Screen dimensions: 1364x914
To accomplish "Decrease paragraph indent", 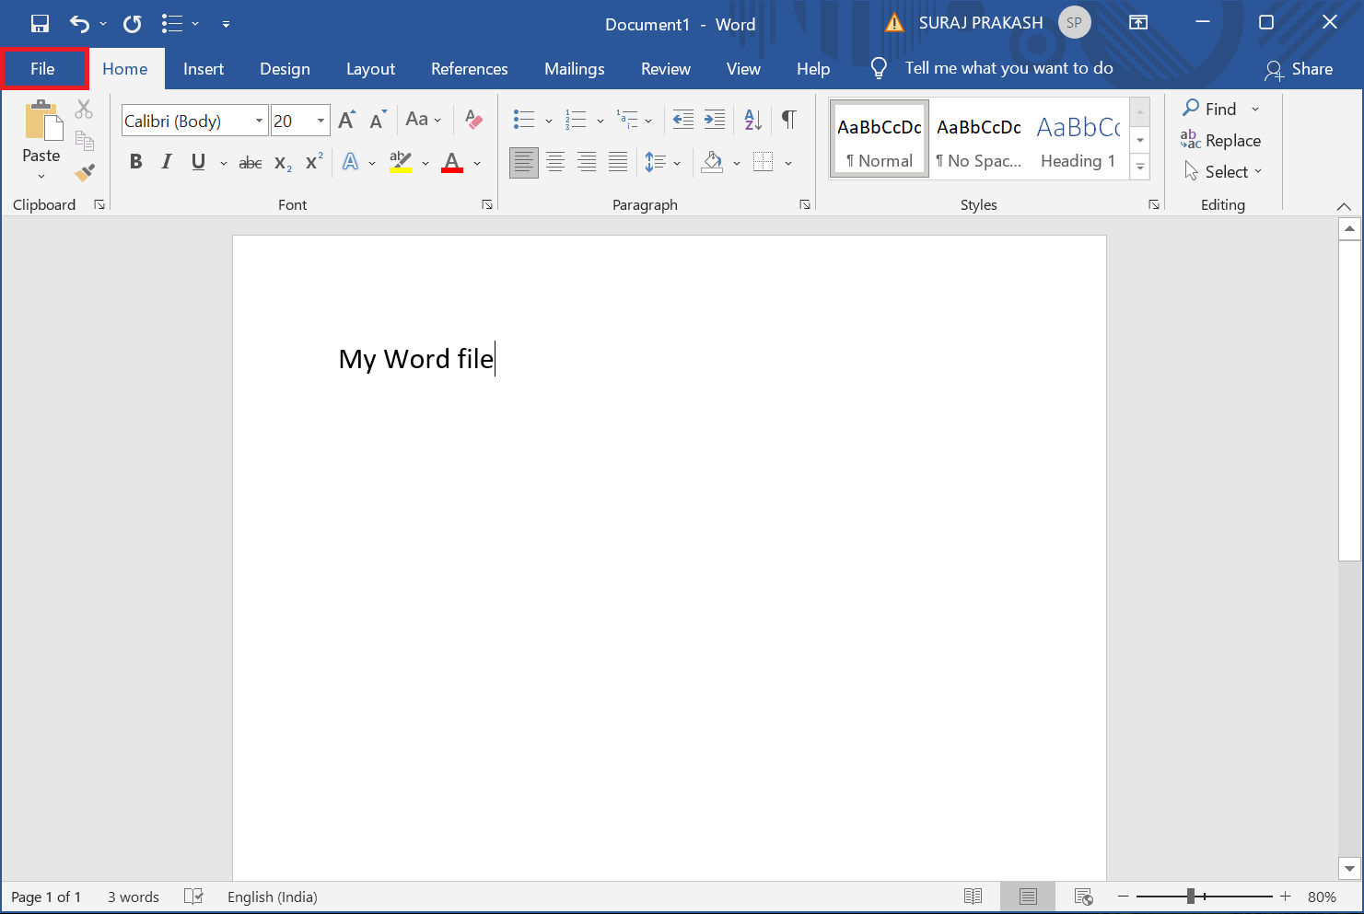I will coord(683,119).
